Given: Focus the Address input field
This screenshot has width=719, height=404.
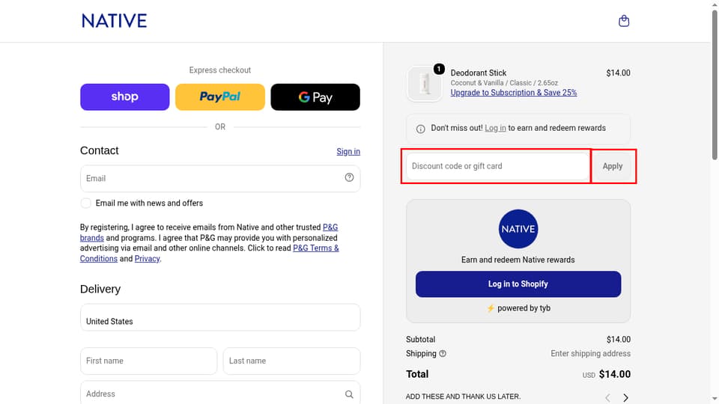Looking at the screenshot, I should tap(220, 393).
